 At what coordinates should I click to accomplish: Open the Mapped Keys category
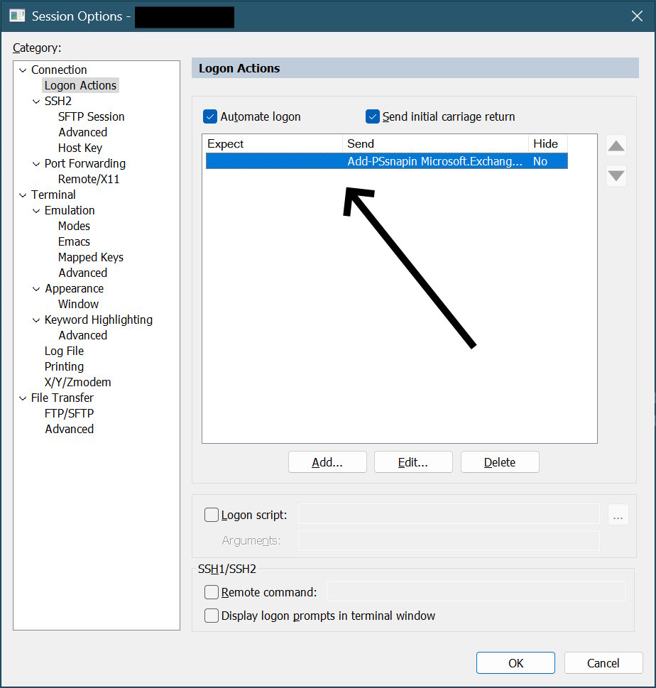click(90, 257)
